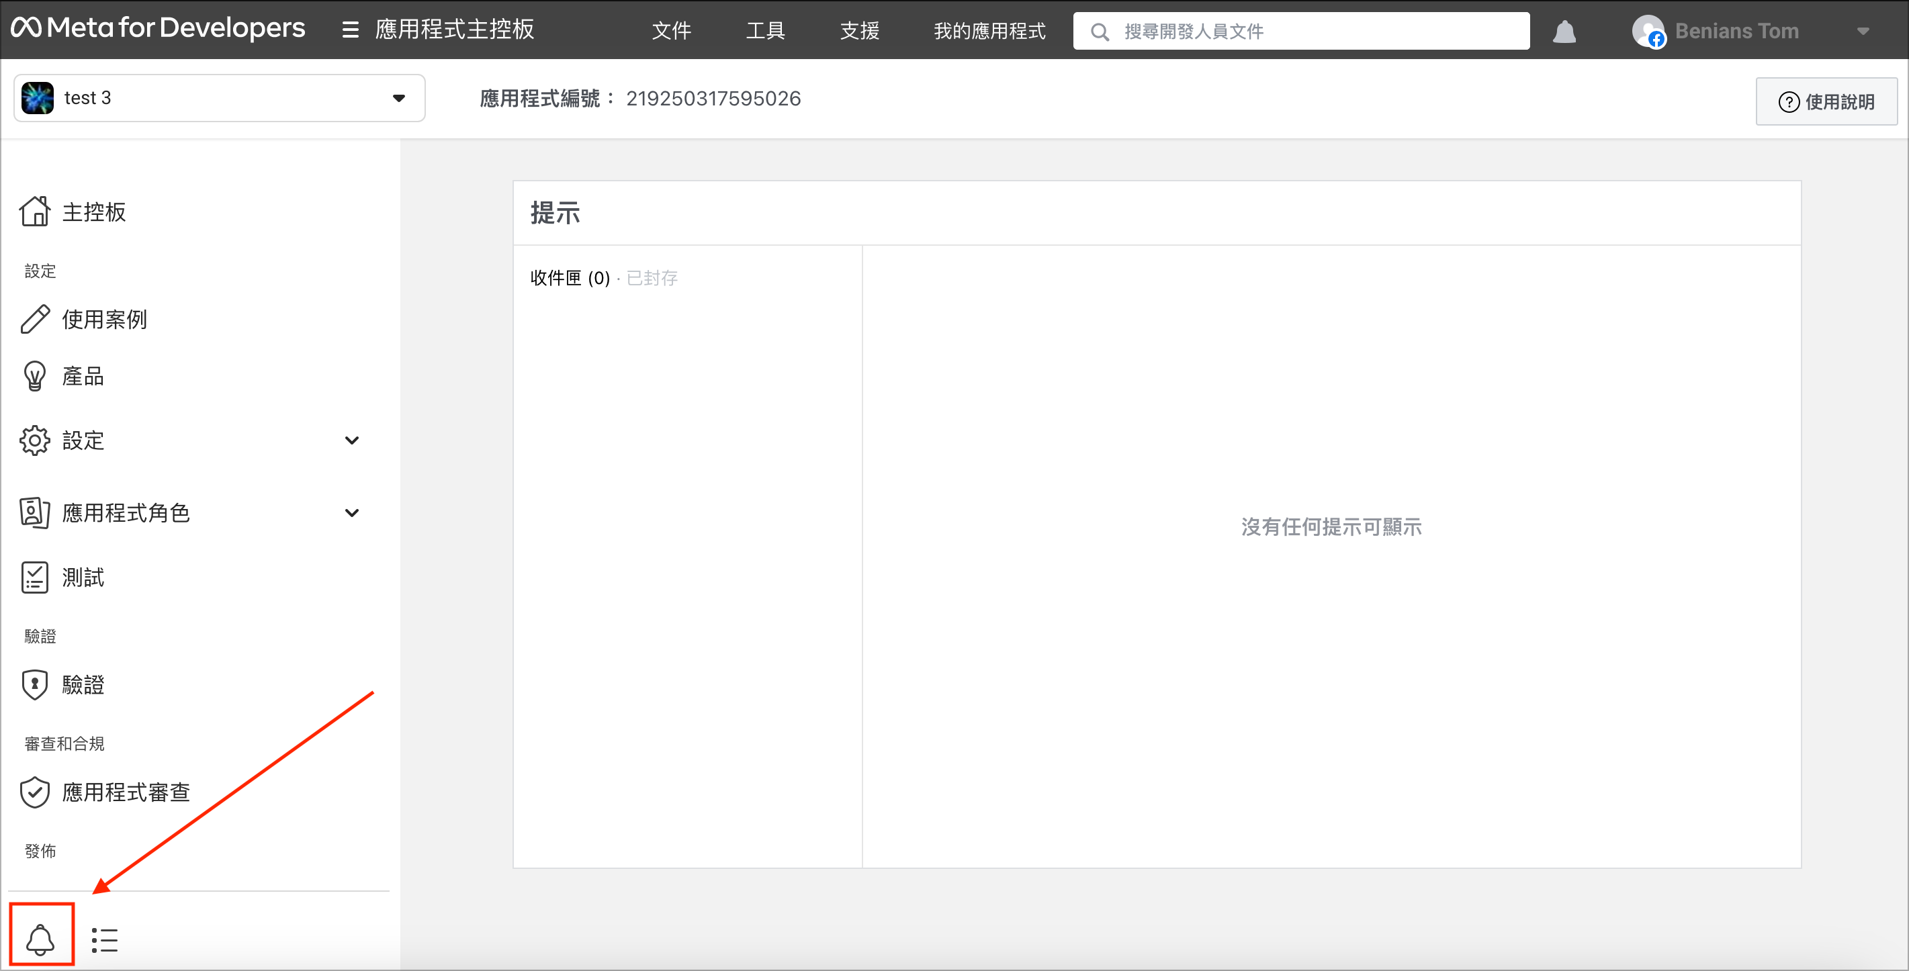The width and height of the screenshot is (1909, 971).
Task: Click the sidebar bell alerts icon
Action: (x=41, y=939)
